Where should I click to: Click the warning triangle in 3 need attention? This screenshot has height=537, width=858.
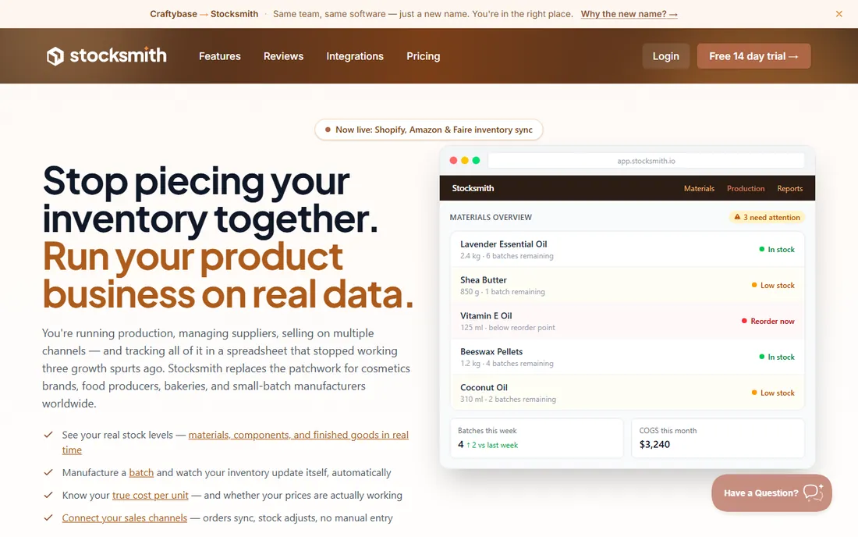click(x=737, y=217)
